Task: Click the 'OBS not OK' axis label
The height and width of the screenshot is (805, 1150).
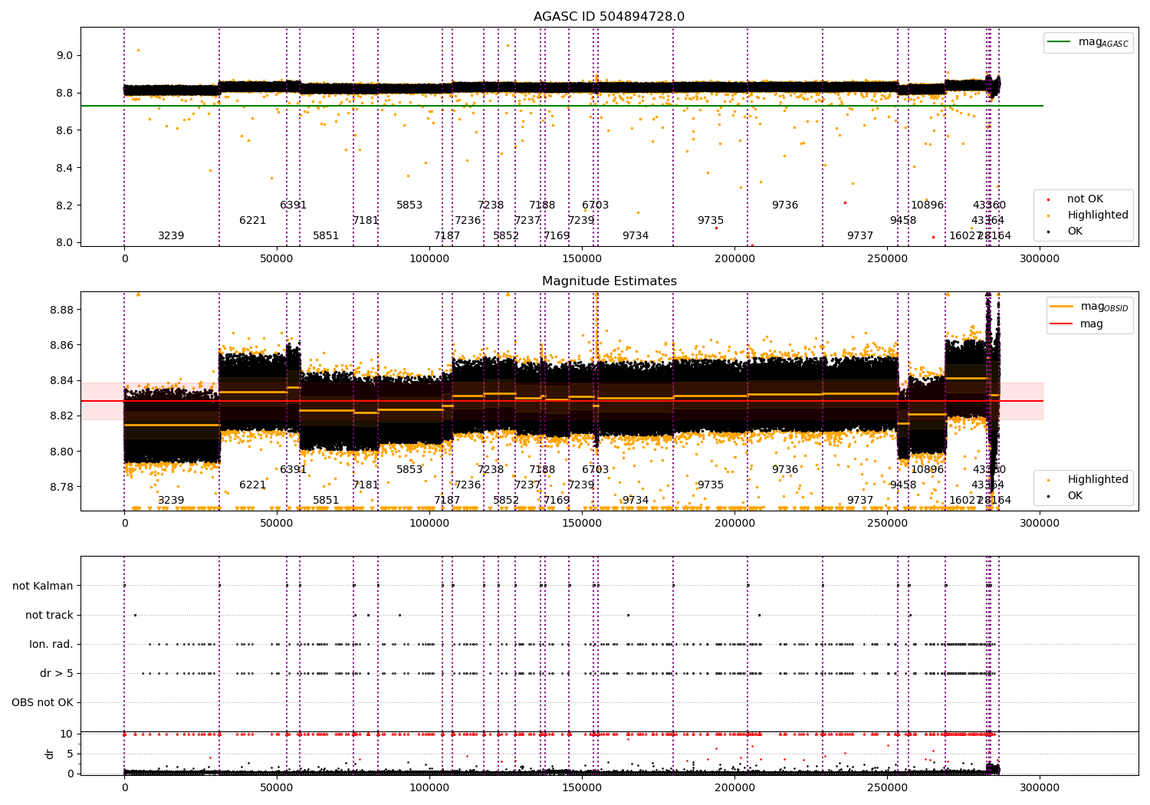Action: coord(42,703)
